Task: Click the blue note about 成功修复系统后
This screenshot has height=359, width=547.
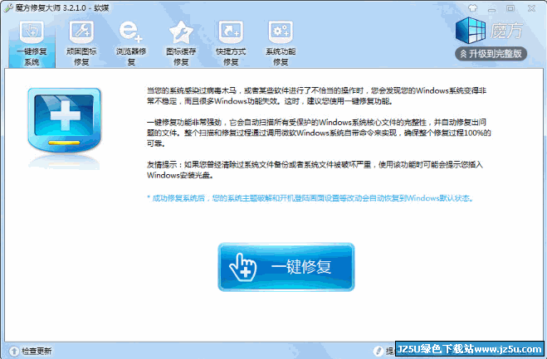Action: 310,198
